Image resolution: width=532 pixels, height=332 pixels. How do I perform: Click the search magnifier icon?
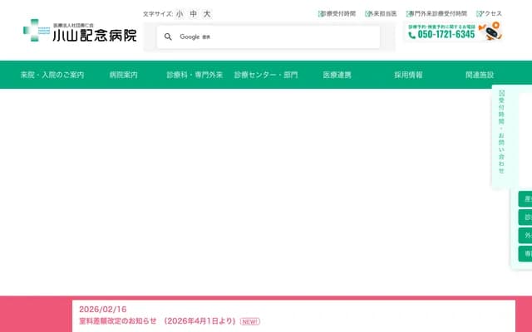(168, 37)
